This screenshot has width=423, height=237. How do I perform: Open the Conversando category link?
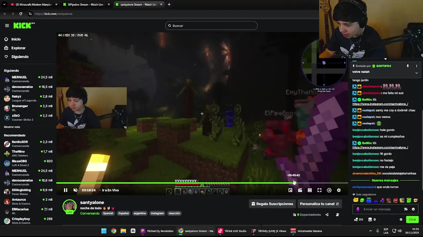[x=90, y=213]
